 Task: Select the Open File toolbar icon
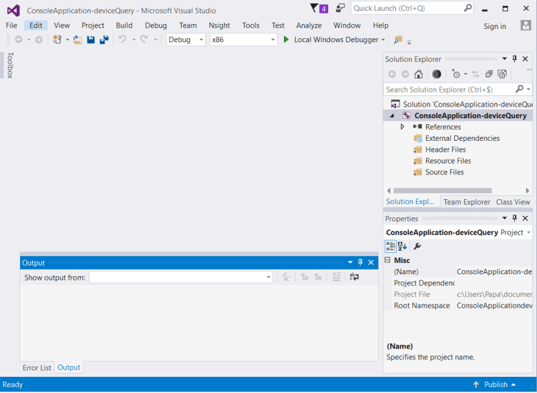78,40
